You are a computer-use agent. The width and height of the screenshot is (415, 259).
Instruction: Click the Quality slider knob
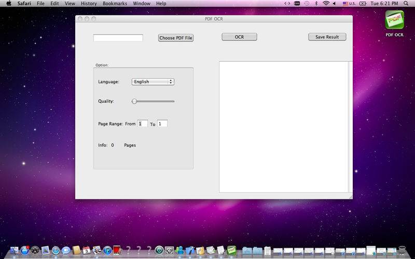click(x=134, y=102)
